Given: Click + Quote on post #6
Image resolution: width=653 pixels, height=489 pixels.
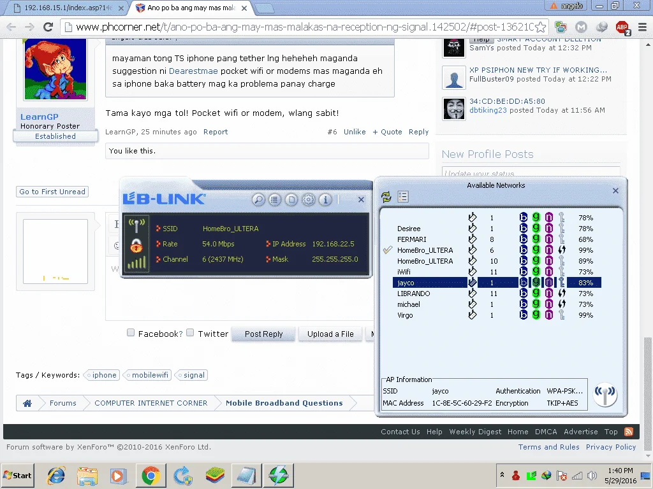Looking at the screenshot, I should pyautogui.click(x=387, y=132).
